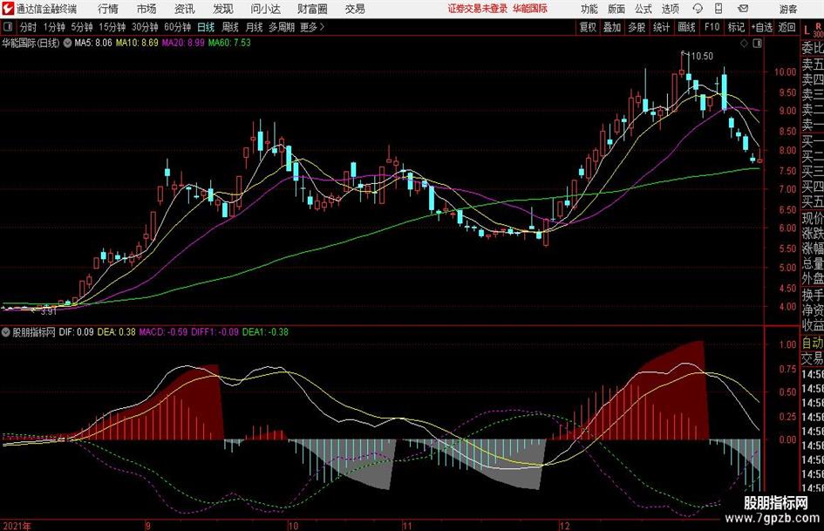824x531 pixels.
Task: Open the 问小达 menu
Action: pyautogui.click(x=265, y=9)
